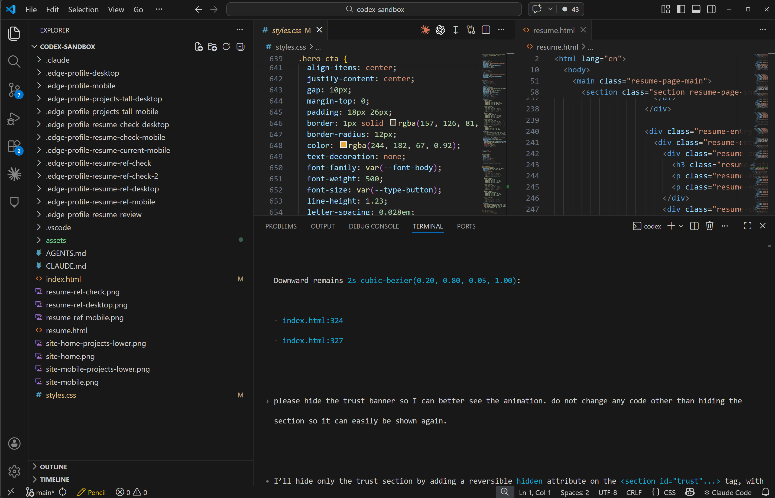
Task: Open the Extensions view
Action: coord(14,146)
